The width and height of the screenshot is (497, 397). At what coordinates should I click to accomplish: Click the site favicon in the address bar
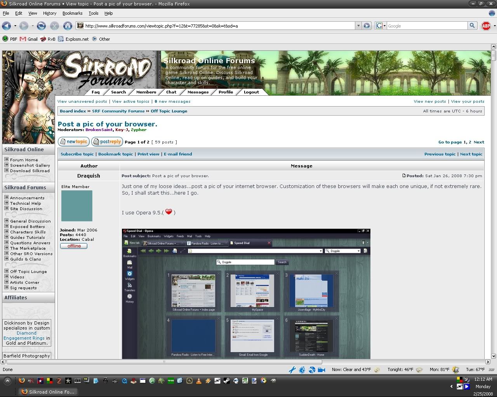click(80, 26)
